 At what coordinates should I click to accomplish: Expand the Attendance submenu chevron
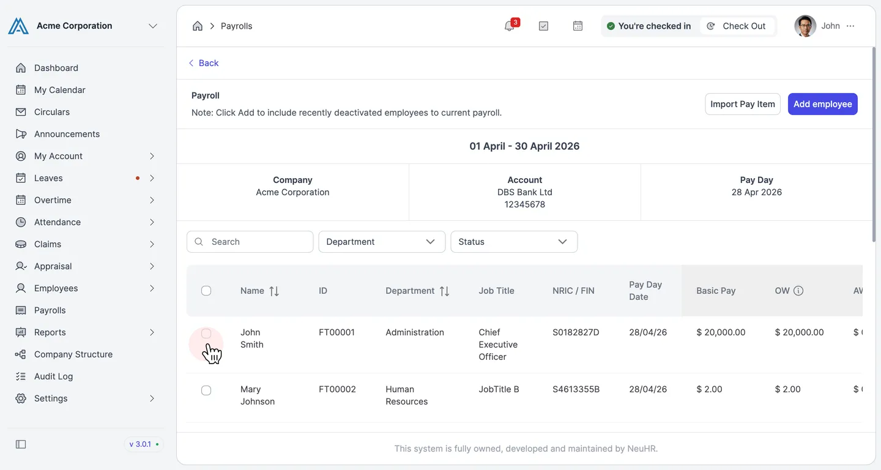tap(152, 222)
